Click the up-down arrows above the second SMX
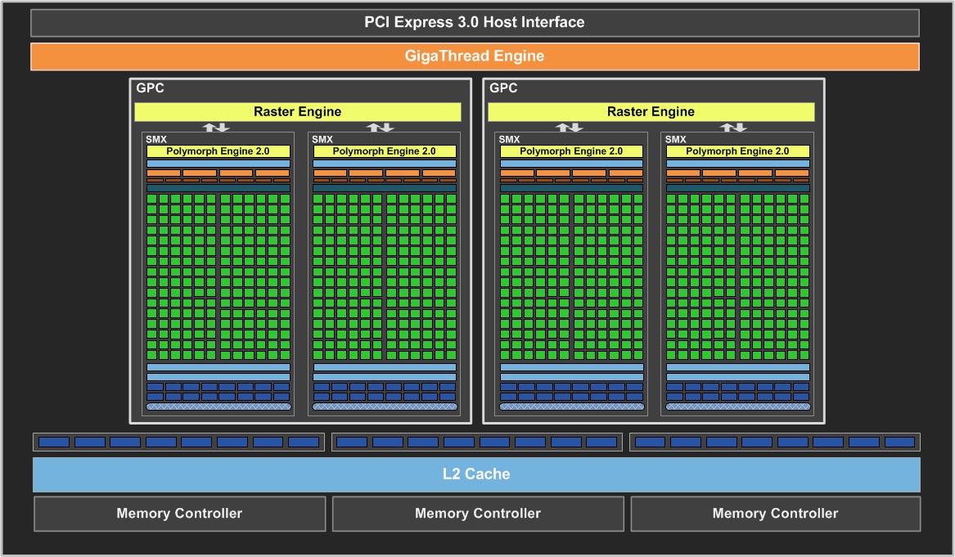Image resolution: width=955 pixels, height=557 pixels. [380, 127]
